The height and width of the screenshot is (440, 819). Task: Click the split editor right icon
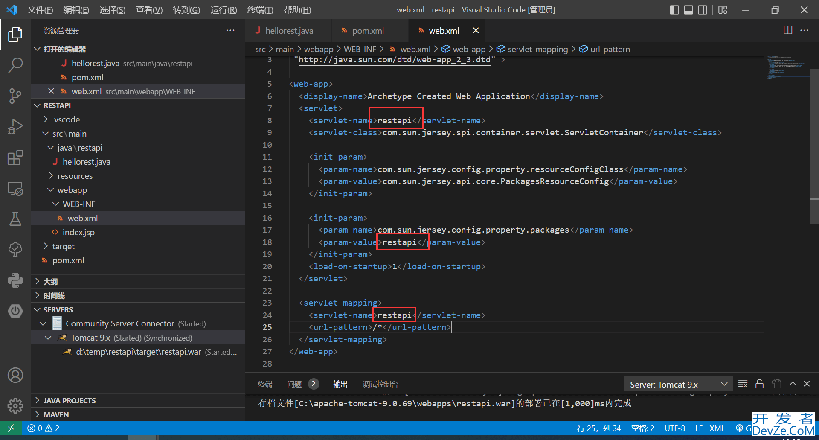coord(788,30)
